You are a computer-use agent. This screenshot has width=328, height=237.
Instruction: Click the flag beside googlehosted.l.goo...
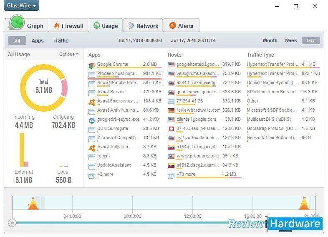coord(171,65)
